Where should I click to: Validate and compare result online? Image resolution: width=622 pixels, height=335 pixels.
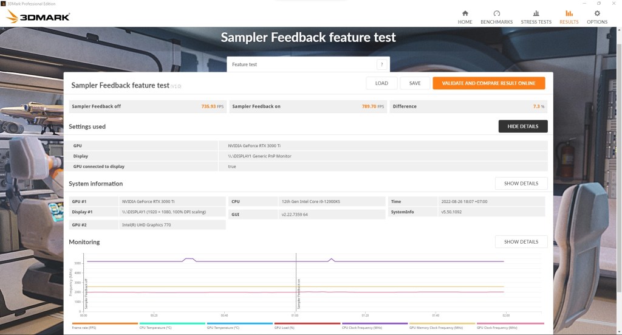coord(489,83)
